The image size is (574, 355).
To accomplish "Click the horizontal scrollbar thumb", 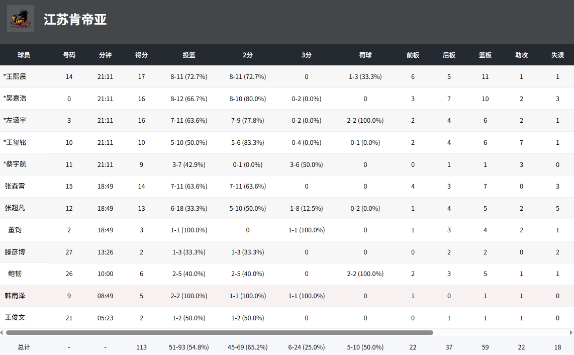I will point(219,332).
